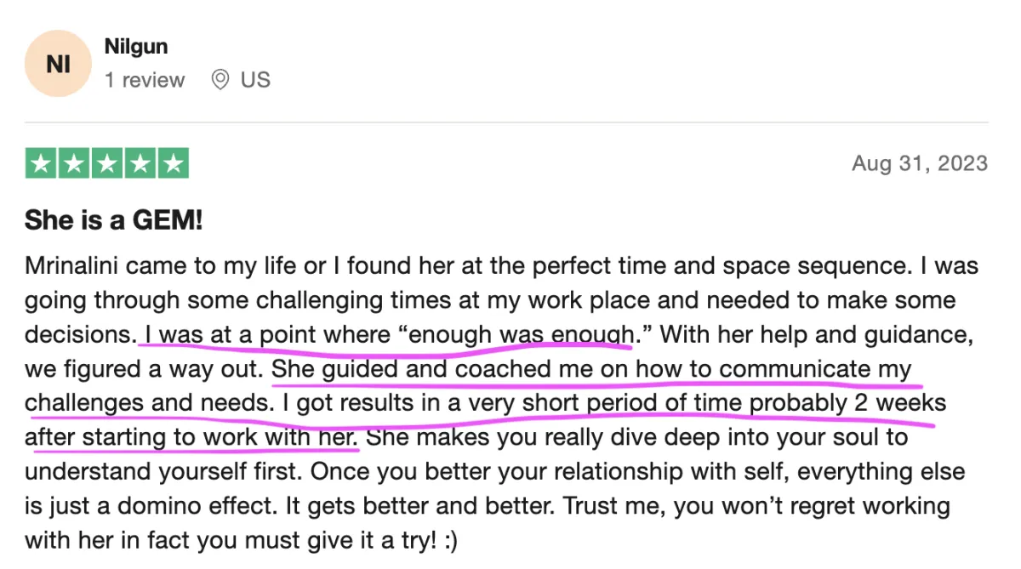
Task: Click the '1 review' count text
Action: (144, 80)
